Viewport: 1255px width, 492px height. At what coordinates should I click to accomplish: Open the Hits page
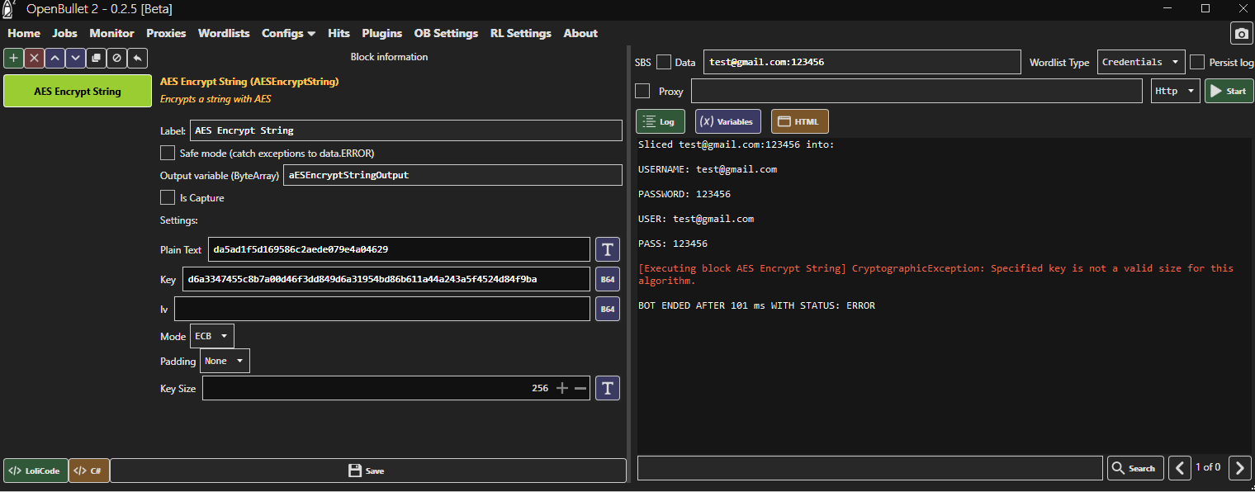(x=339, y=33)
